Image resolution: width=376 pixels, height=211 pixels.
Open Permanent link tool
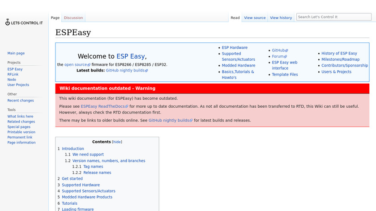click(x=20, y=137)
